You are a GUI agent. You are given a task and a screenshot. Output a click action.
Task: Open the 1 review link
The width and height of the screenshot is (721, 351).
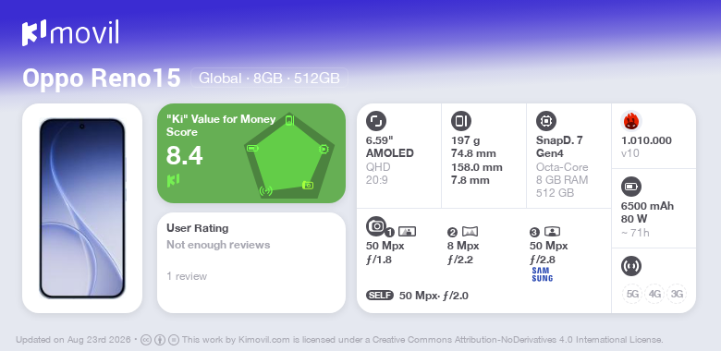tap(187, 276)
